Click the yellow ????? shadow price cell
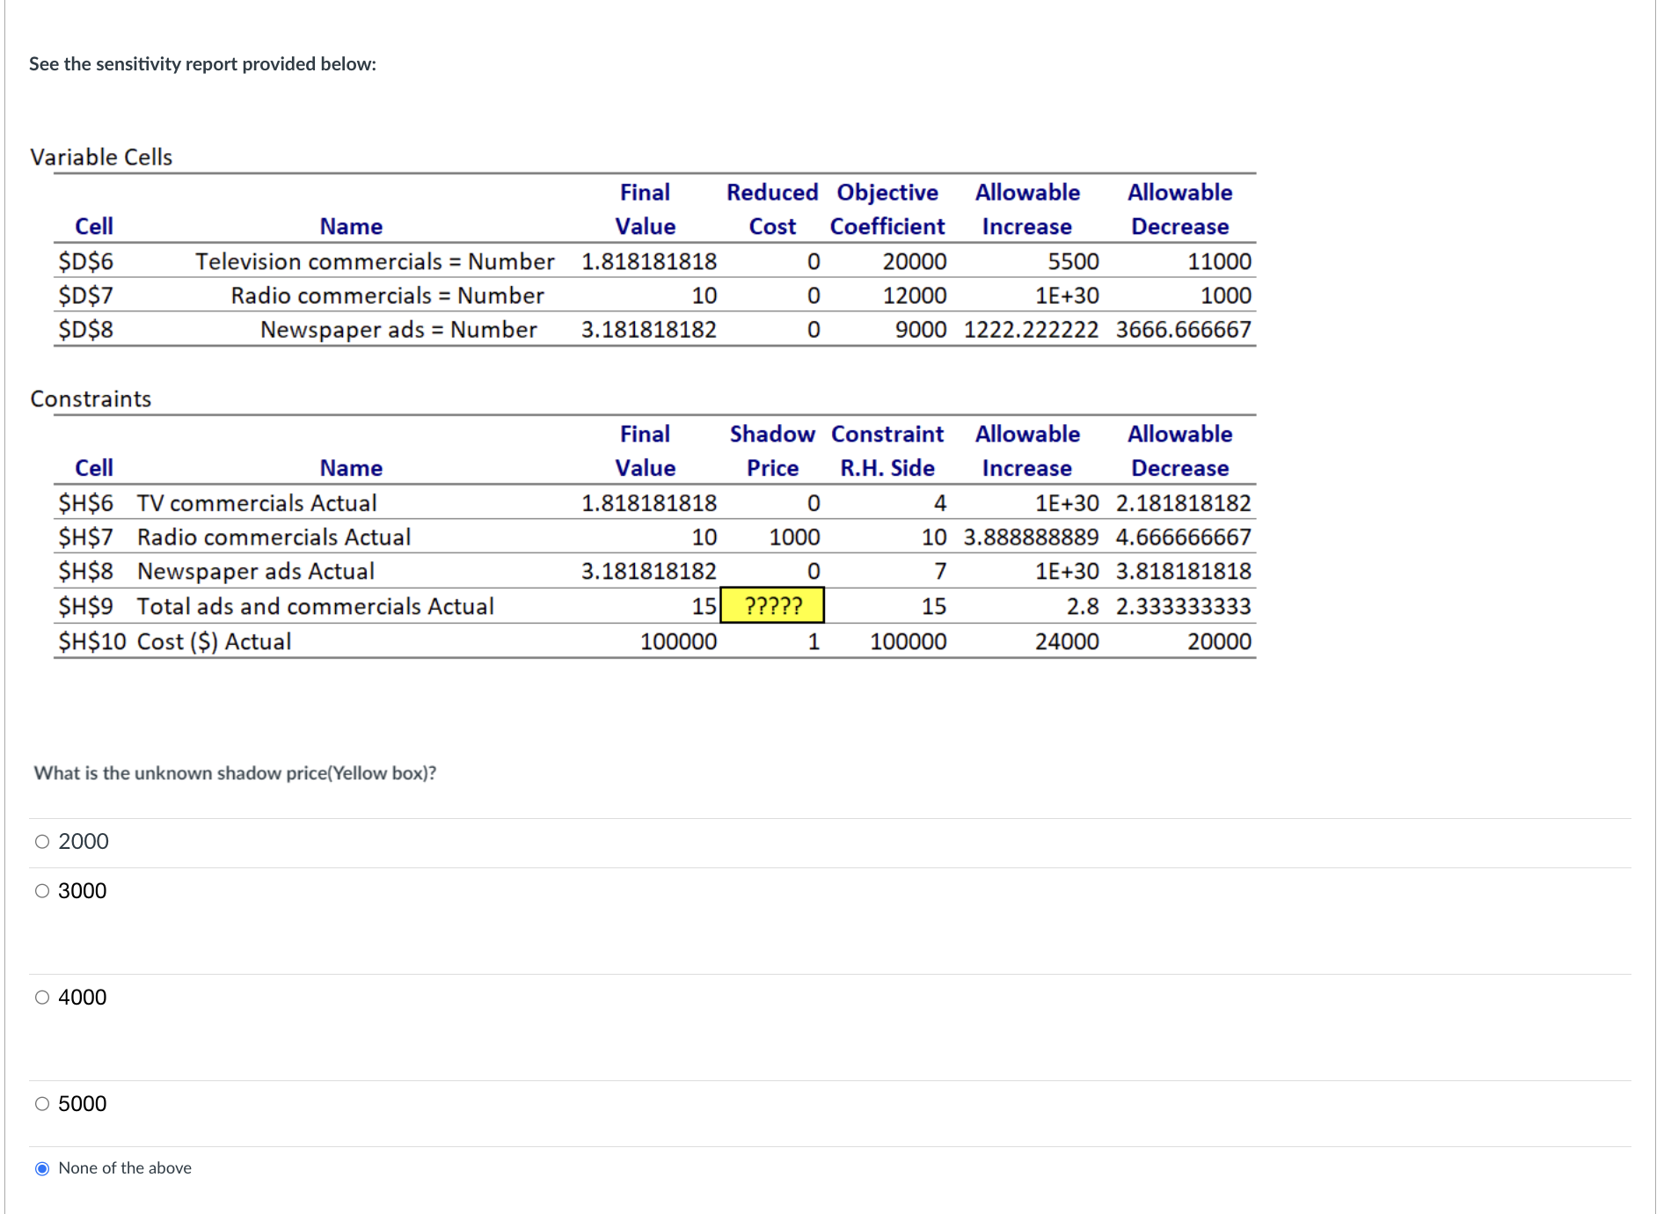This screenshot has height=1214, width=1664. coord(772,605)
